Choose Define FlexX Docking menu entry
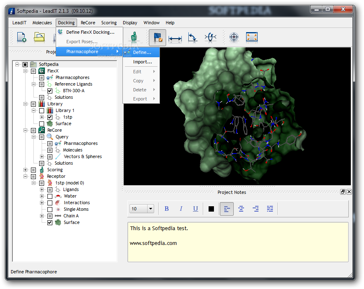The image size is (364, 289). [x=89, y=32]
